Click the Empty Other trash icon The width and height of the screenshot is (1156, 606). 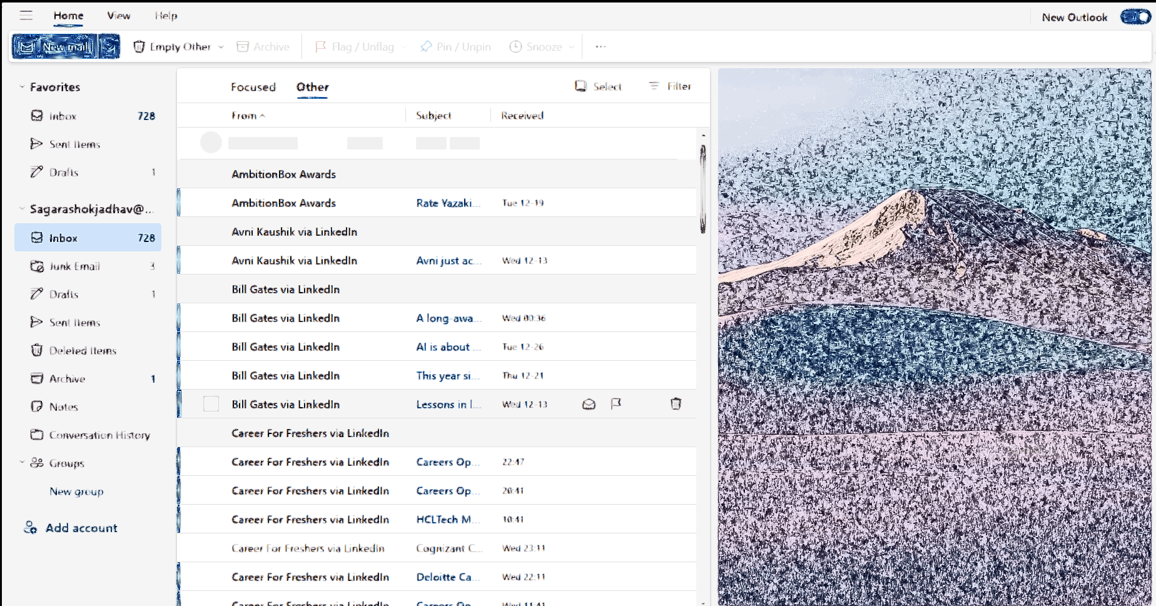[139, 47]
